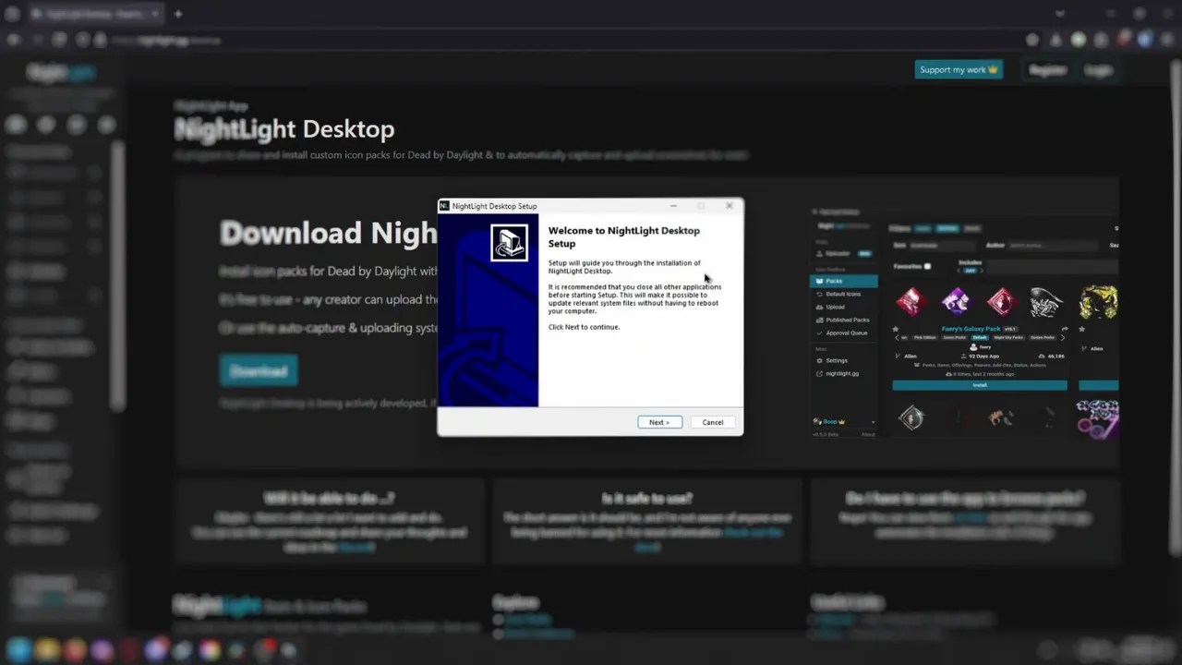The height and width of the screenshot is (665, 1182).
Task: Cancel the NightLight Desktop Setup wizard
Action: 713,422
